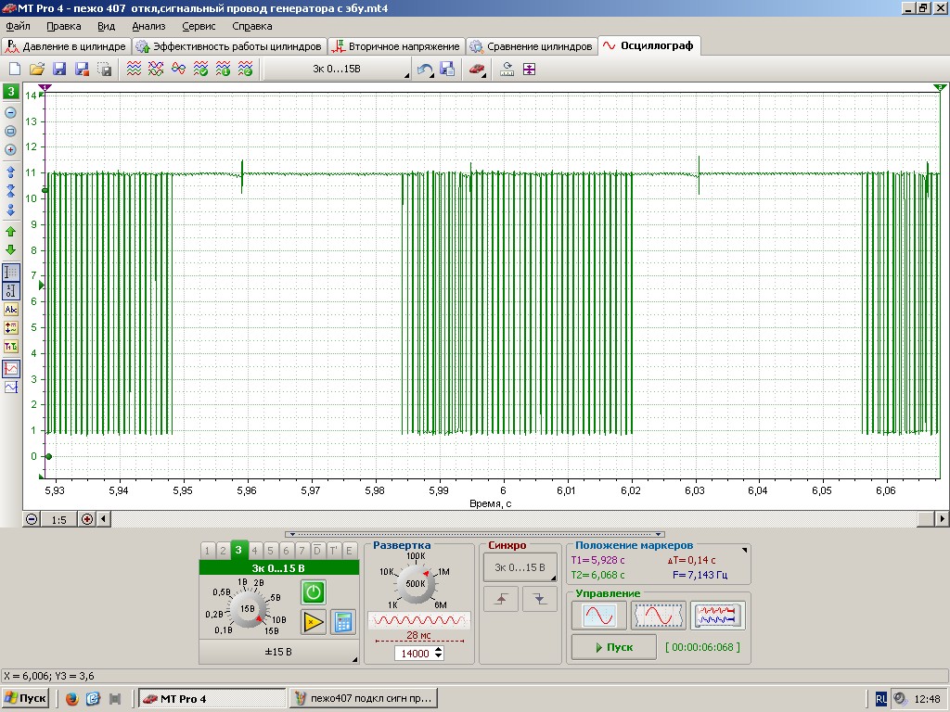The width and height of the screenshot is (950, 712).
Task: Open the calculator icon in channel panel
Action: click(x=343, y=622)
